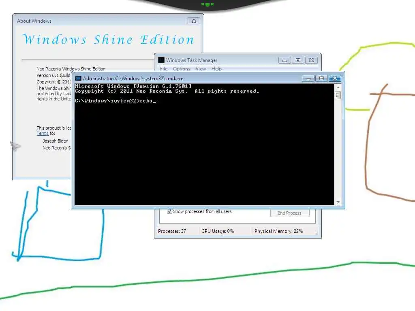The width and height of the screenshot is (415, 311).
Task: Click the End Process button
Action: [x=290, y=213]
